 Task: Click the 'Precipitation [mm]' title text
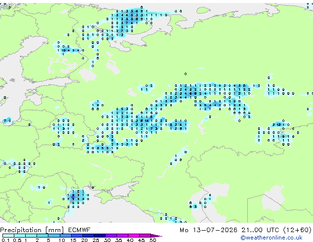coord(32,230)
